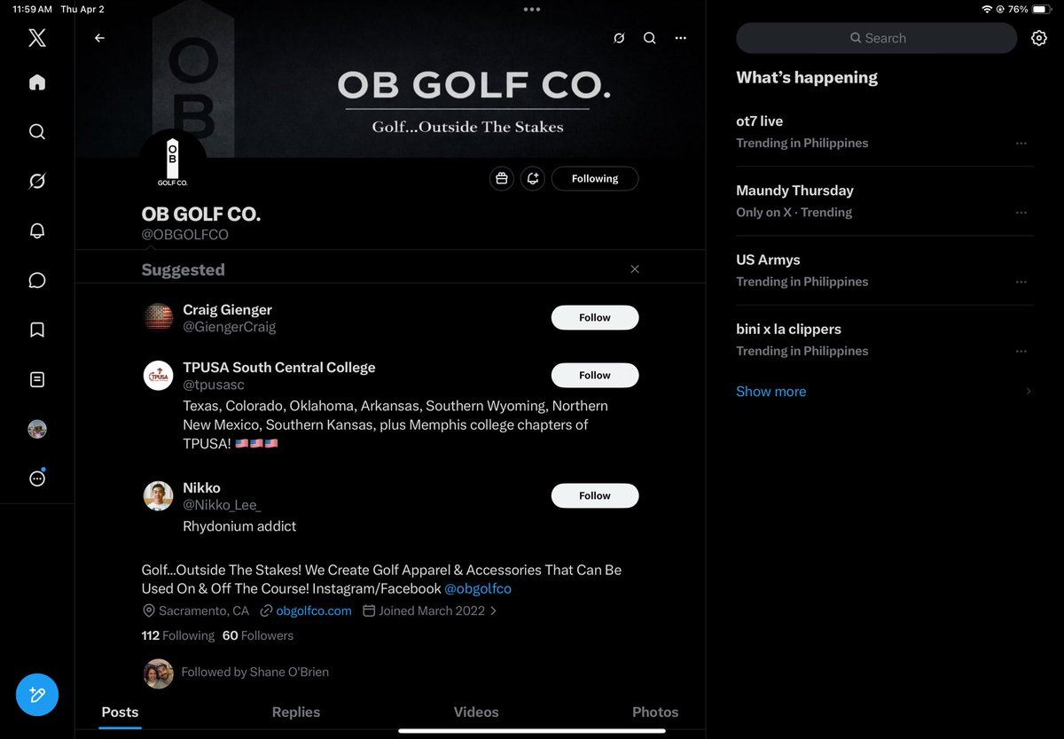Expand Joined March 2022 details chevron
This screenshot has height=739, width=1064.
493,611
